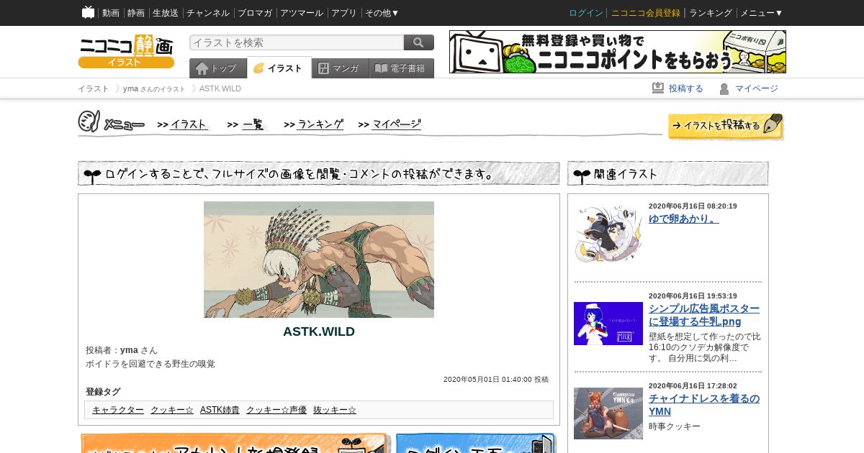Switch to the トップ tab
The width and height of the screenshot is (864, 453).
click(217, 68)
